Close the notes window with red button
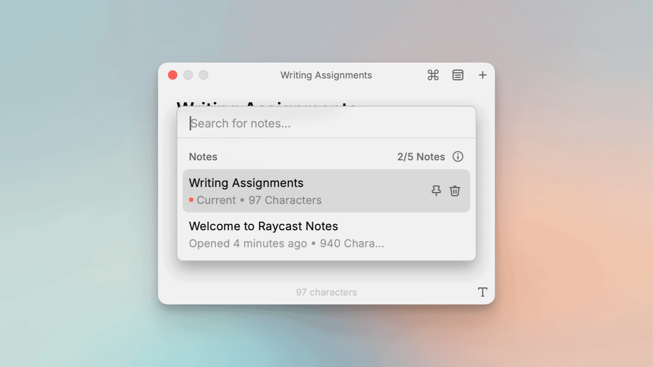The image size is (653, 367). coord(173,75)
